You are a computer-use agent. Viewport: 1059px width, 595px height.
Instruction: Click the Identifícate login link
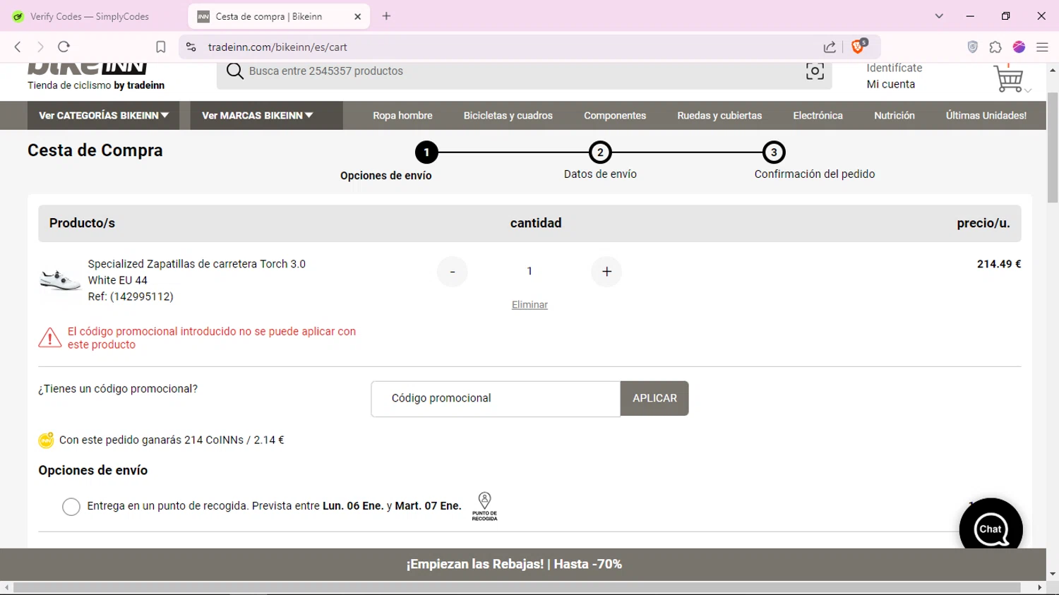pyautogui.click(x=895, y=68)
